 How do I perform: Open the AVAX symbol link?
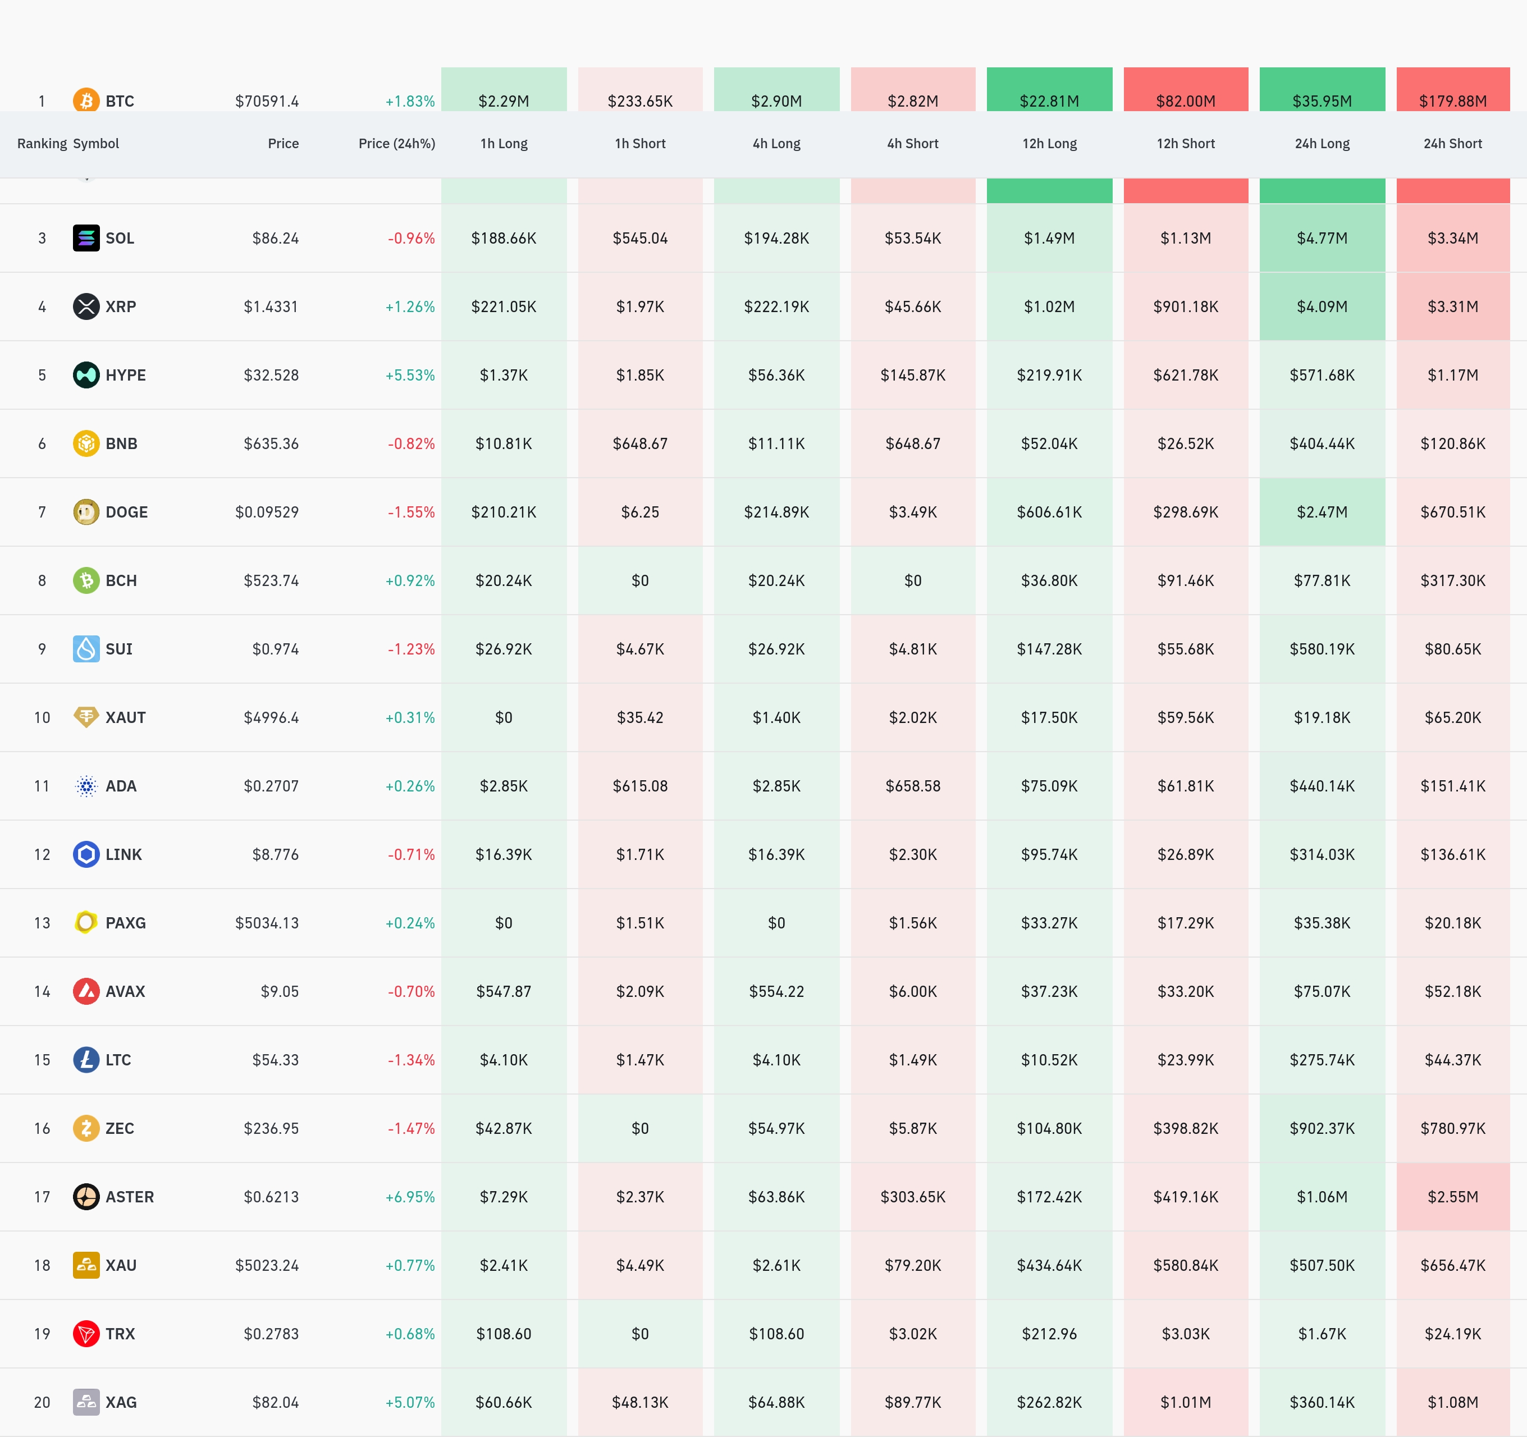[x=125, y=991]
